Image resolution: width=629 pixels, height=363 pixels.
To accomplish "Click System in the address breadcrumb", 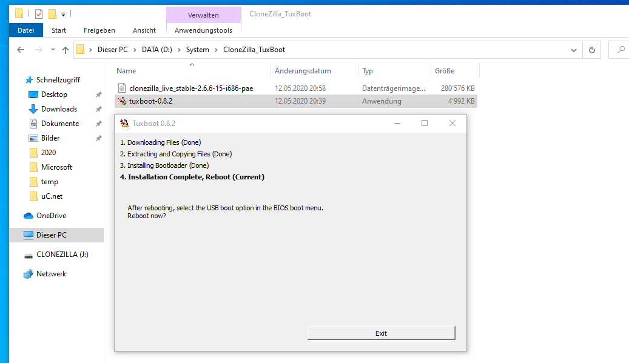I will pyautogui.click(x=197, y=50).
